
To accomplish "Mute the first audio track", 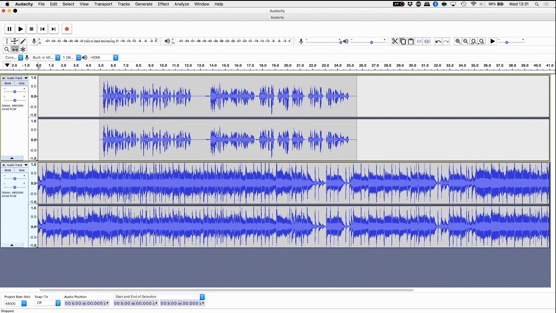I will pos(8,83).
